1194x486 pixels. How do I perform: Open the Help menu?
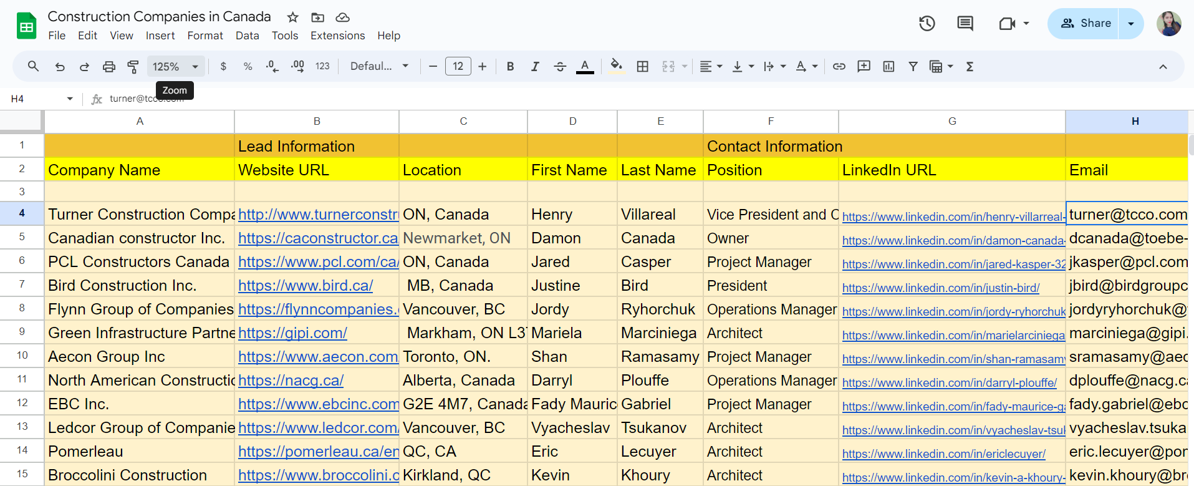point(388,36)
